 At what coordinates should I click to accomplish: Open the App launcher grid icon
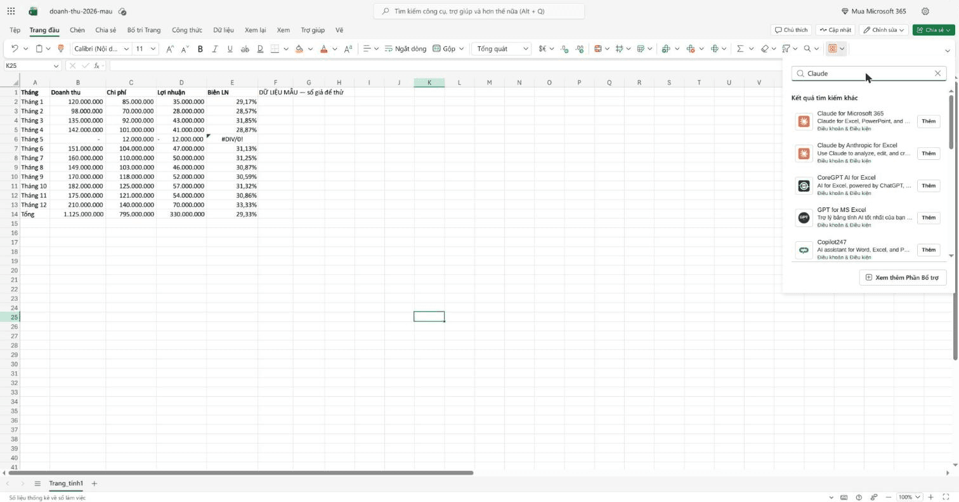click(x=11, y=11)
